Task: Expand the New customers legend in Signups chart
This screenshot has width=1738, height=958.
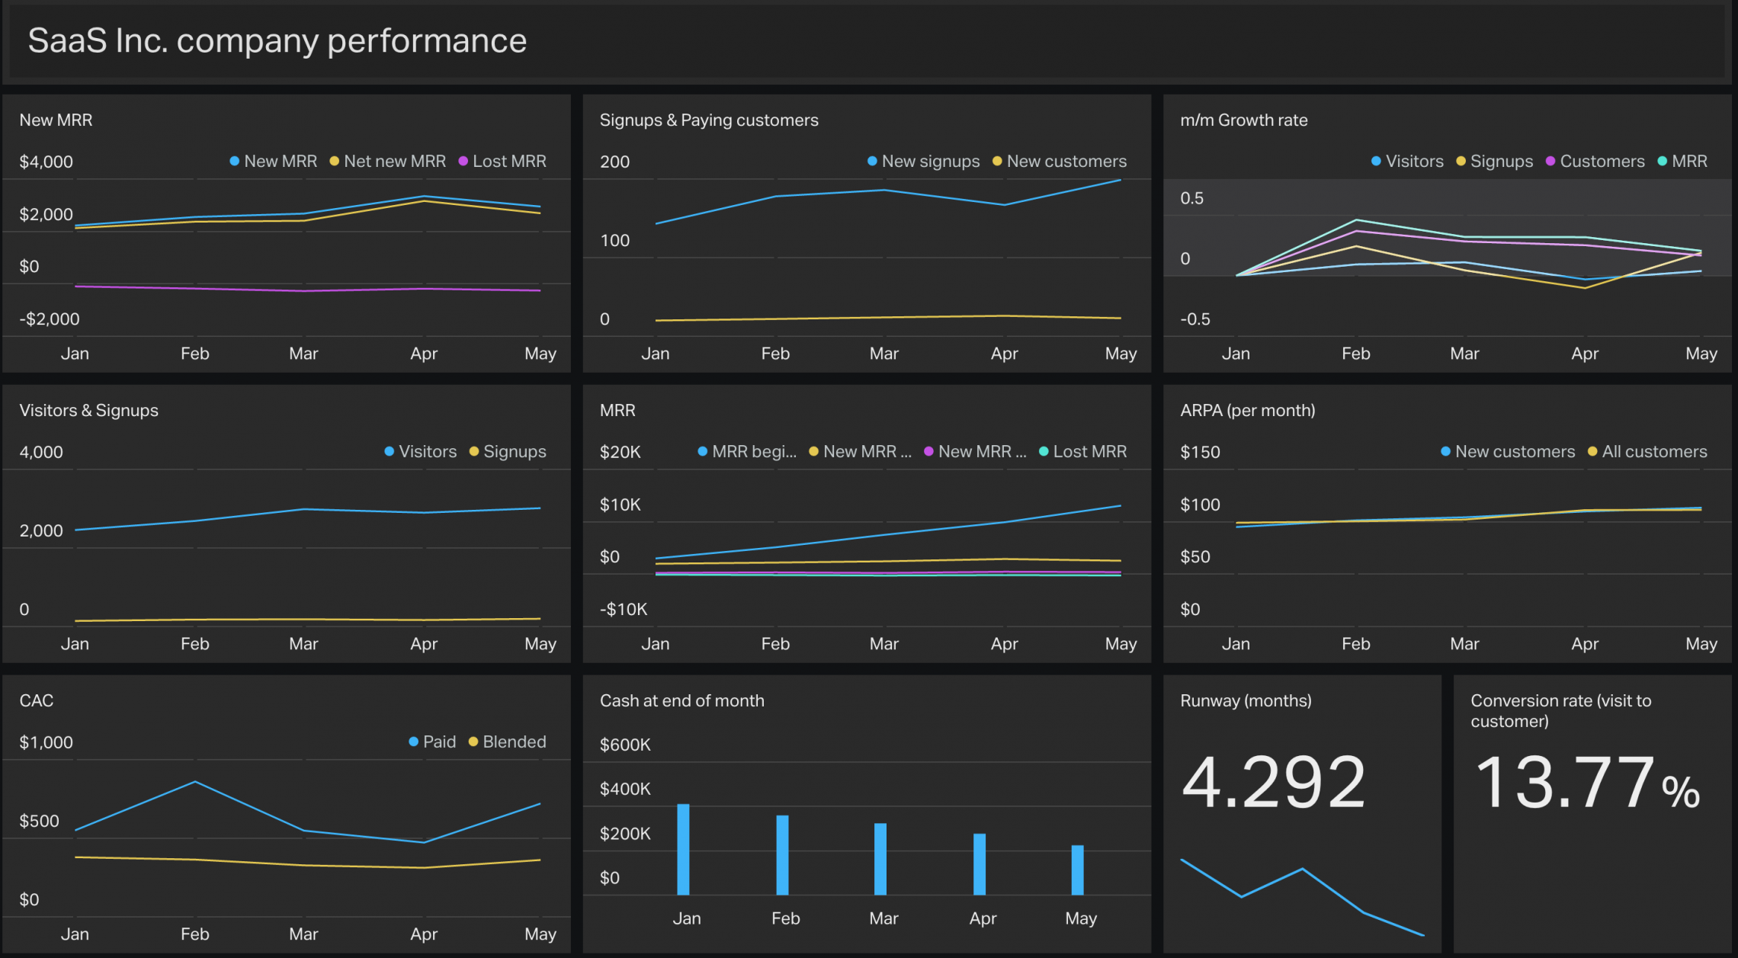Action: [x=1066, y=161]
